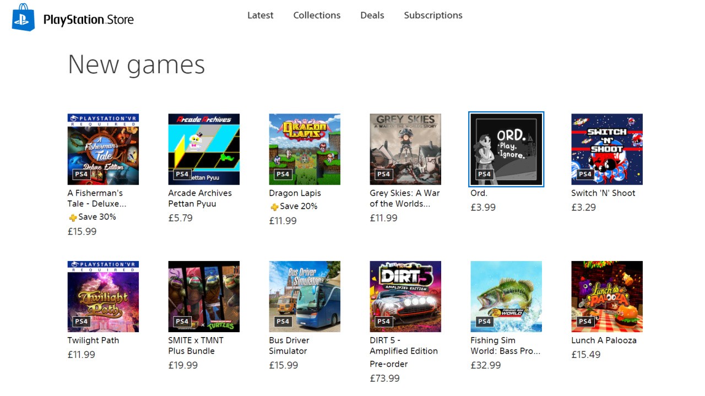View the Subscriptions page
This screenshot has height=396, width=705.
coord(433,15)
